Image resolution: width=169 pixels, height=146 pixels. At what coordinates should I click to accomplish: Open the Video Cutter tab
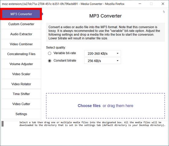click(21, 104)
